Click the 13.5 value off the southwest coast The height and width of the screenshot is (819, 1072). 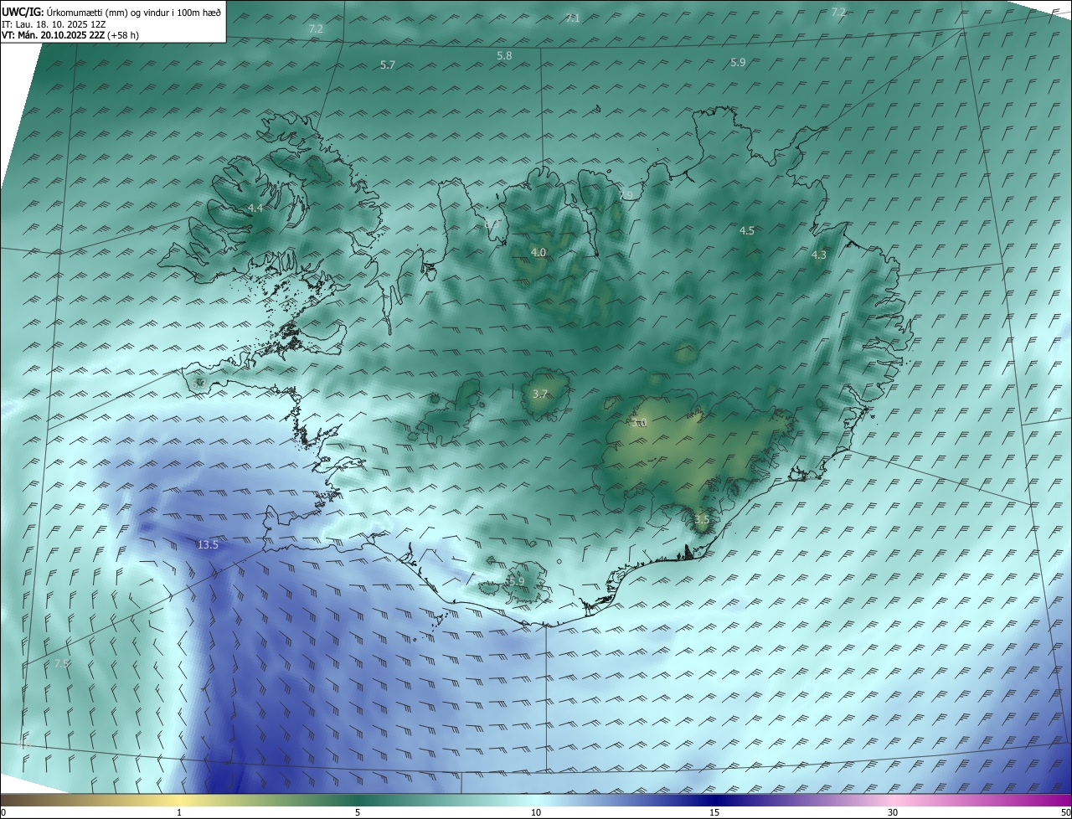[208, 544]
